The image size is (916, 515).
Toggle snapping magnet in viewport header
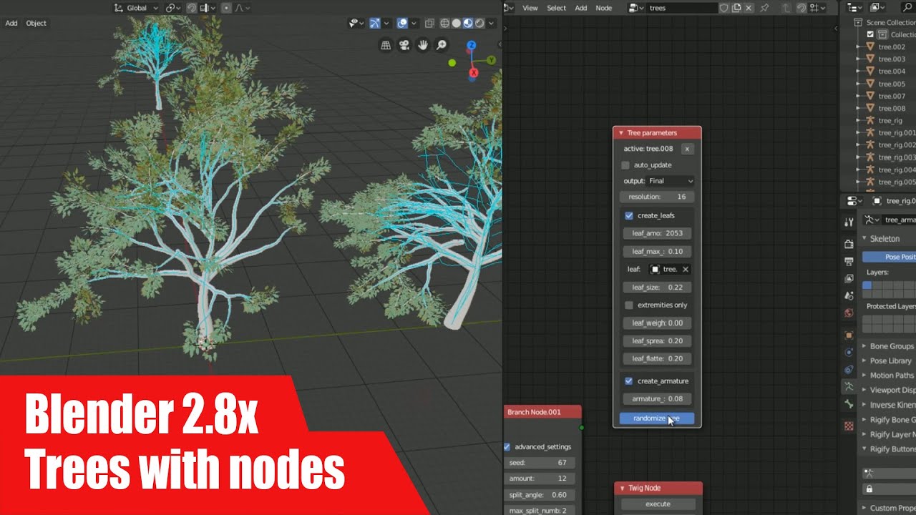192,8
